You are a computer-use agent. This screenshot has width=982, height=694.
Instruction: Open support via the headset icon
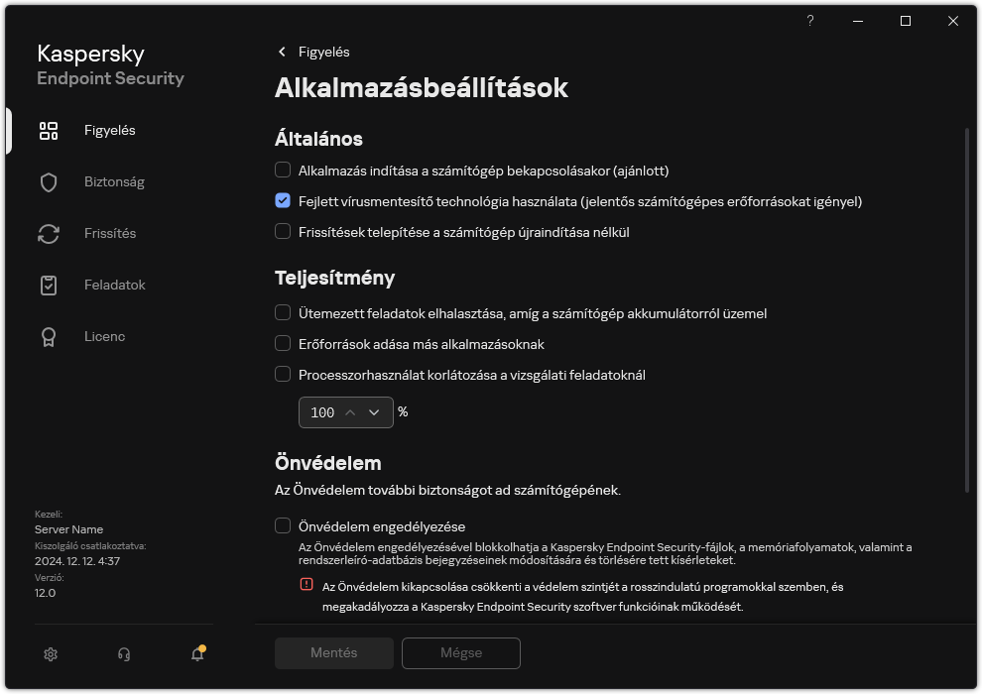pyautogui.click(x=123, y=654)
